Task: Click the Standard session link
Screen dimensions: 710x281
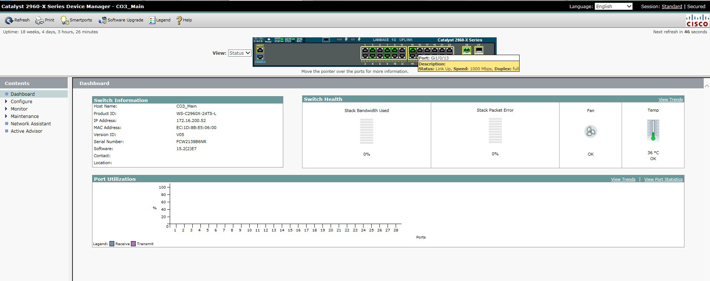Action: click(x=672, y=6)
